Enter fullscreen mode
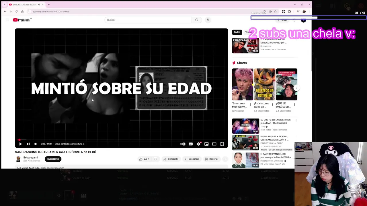Screen dimensions: 367x206 point(222,144)
